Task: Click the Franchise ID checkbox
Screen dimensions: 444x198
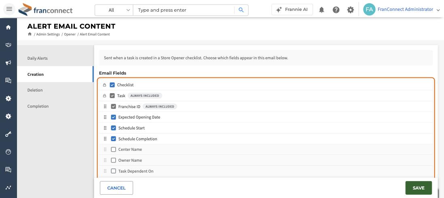Action: point(113,106)
